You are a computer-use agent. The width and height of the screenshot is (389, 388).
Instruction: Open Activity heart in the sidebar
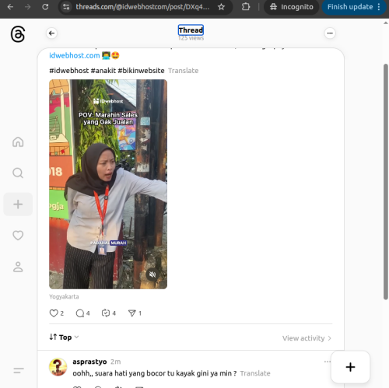(18, 236)
